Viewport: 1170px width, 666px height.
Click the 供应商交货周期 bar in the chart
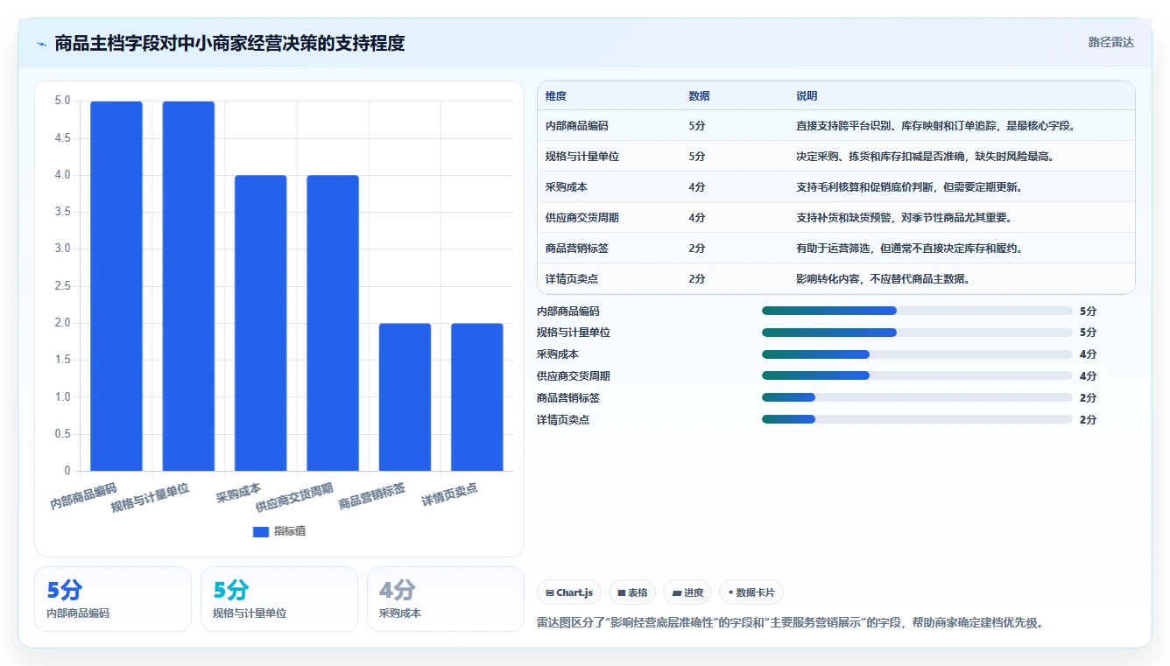point(333,323)
